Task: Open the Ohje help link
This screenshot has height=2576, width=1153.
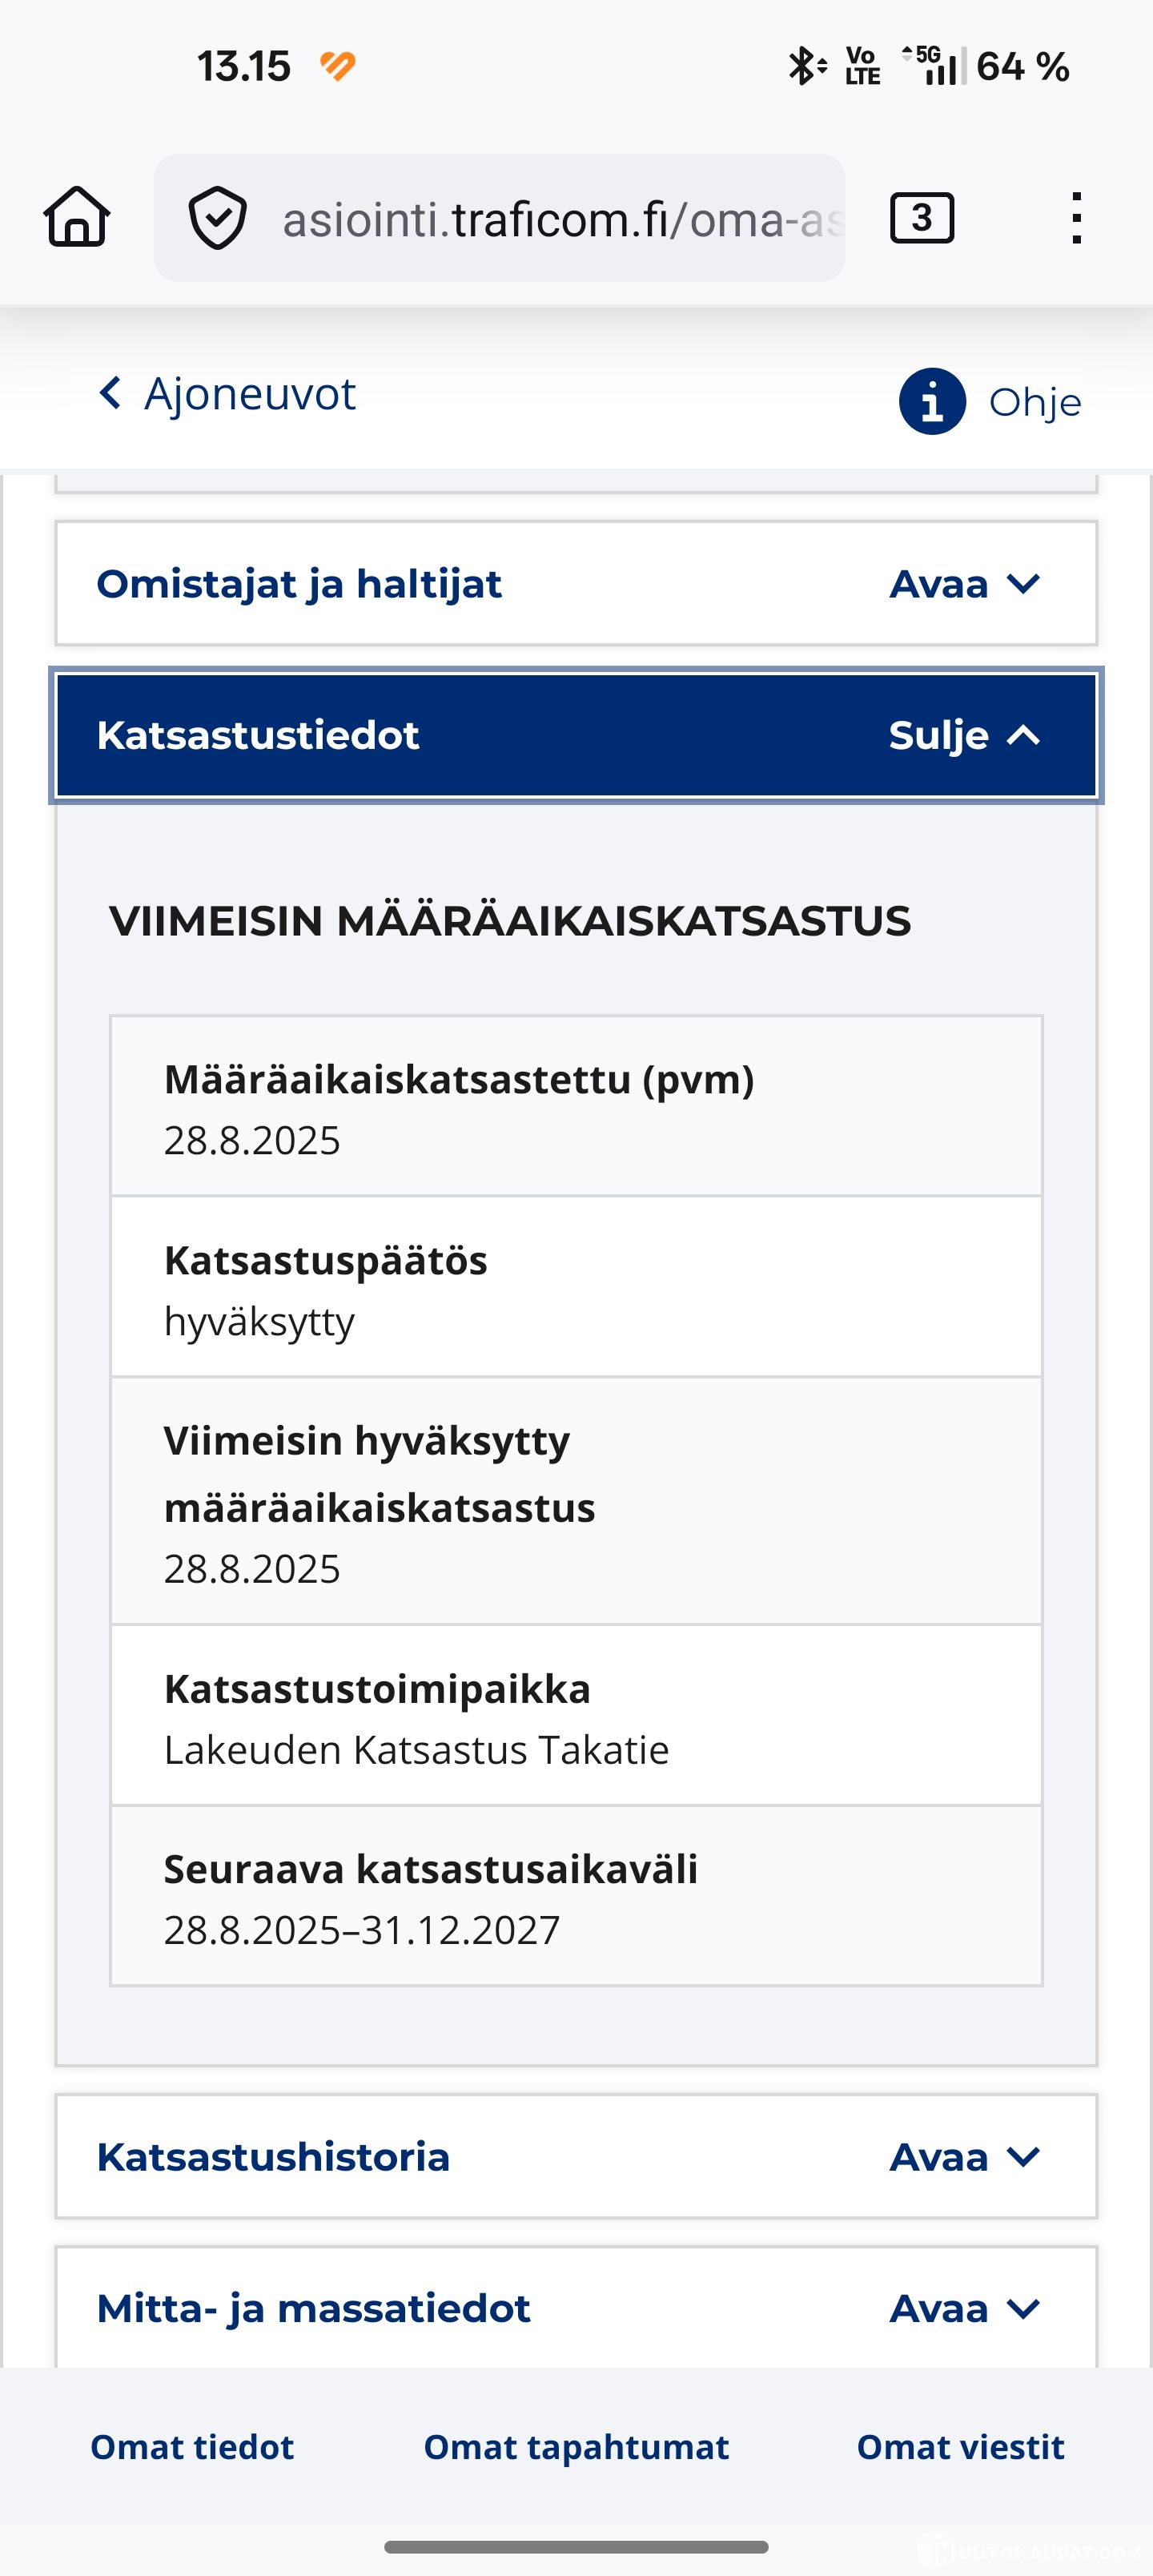Action: [x=1034, y=402]
